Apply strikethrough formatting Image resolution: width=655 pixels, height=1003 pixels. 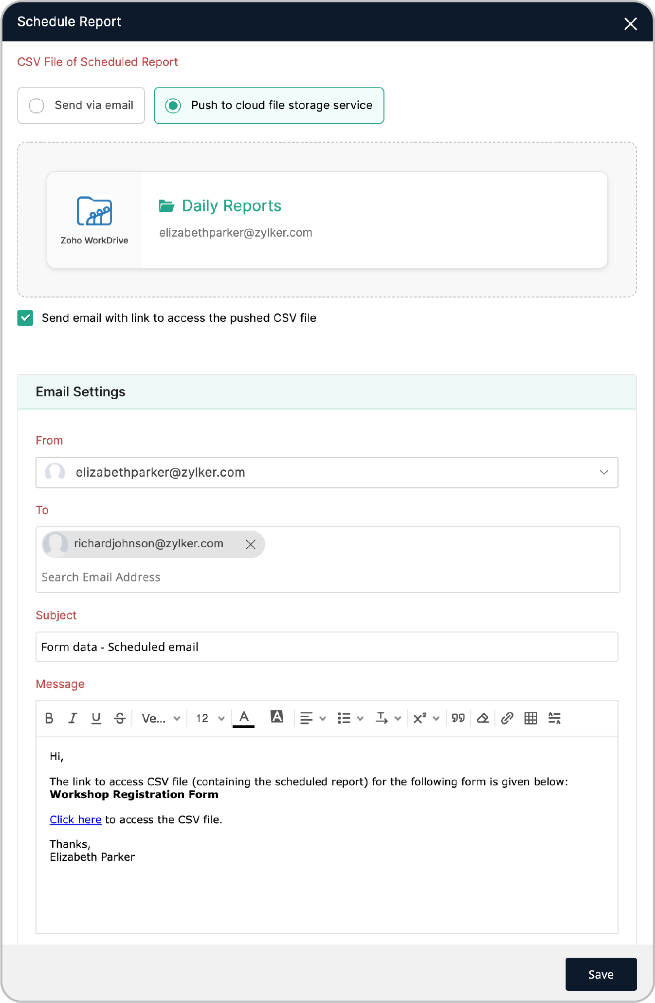click(120, 718)
